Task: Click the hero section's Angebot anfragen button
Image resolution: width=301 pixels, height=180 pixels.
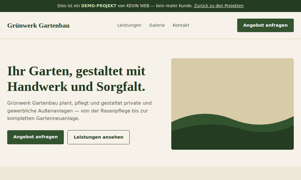Action: [36, 137]
